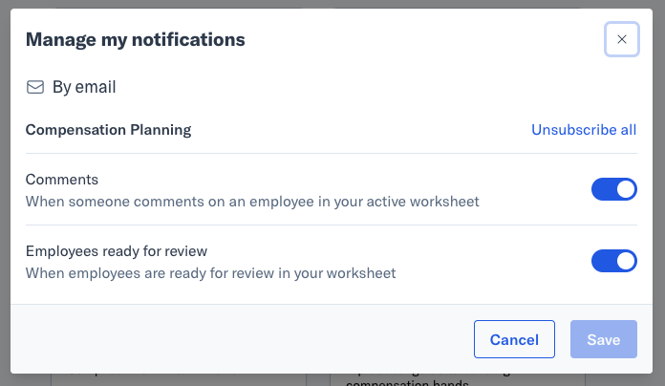Image resolution: width=665 pixels, height=386 pixels.
Task: Click the Comments description about active worksheet
Action: [252, 202]
